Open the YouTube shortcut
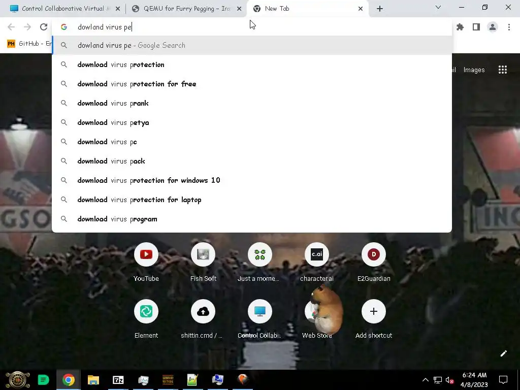This screenshot has width=520, height=390. (146, 262)
